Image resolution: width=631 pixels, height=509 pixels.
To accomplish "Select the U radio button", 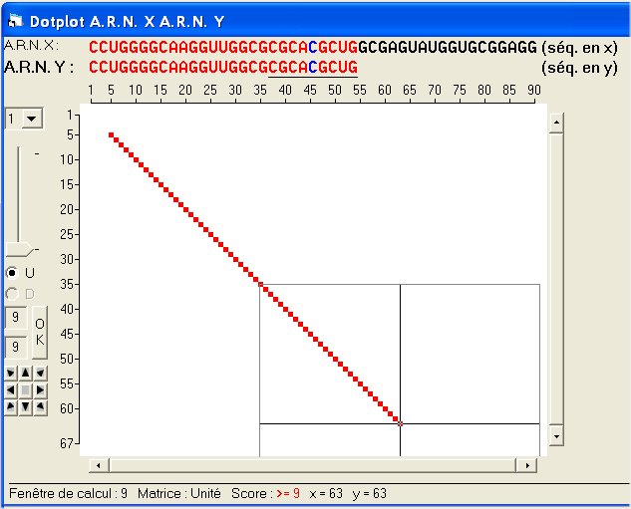I will click(x=12, y=273).
